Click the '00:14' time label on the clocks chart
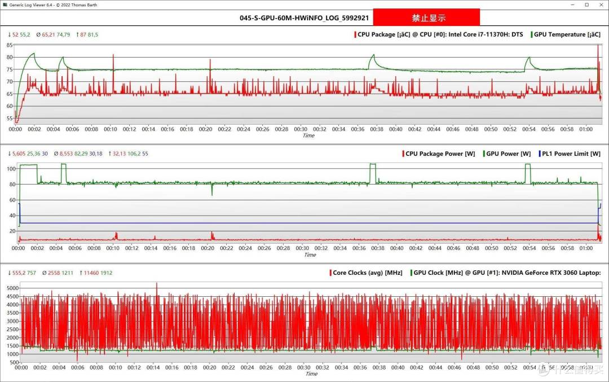 153,367
